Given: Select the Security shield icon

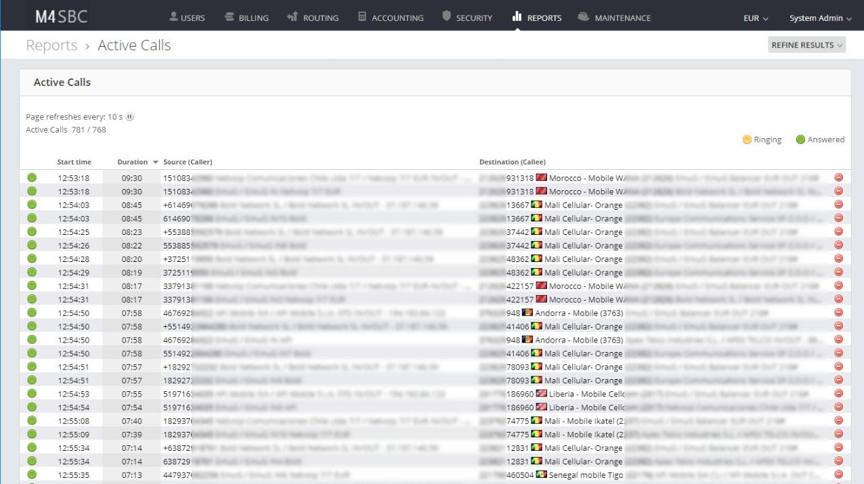Looking at the screenshot, I should click(446, 18).
